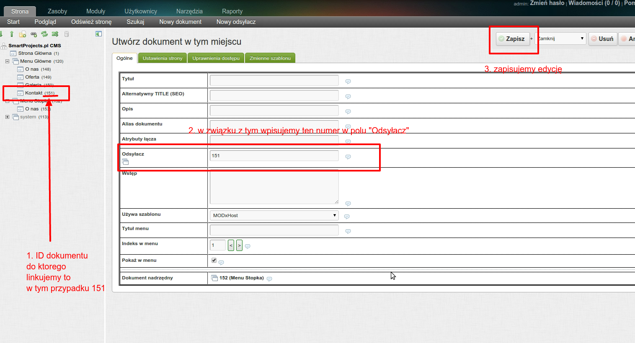Click the Nowy dokument submenu link
The height and width of the screenshot is (343, 635).
[180, 22]
